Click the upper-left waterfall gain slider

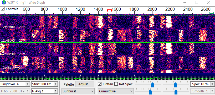152,85
